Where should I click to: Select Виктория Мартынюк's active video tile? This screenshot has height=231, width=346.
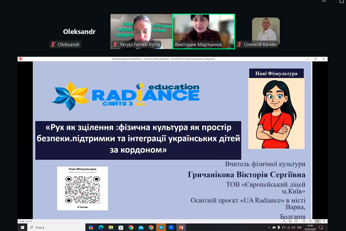point(203,32)
